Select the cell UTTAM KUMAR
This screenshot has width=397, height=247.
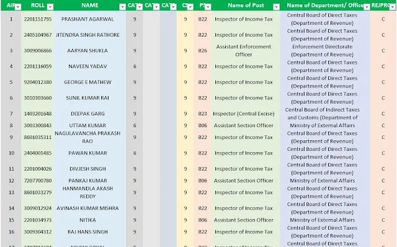87,125
